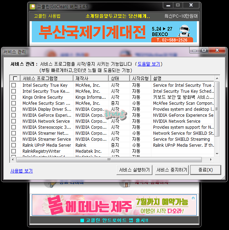Select the RalinkRegistryWriter row name
This screenshot has width=229, height=230.
[x=42, y=151]
